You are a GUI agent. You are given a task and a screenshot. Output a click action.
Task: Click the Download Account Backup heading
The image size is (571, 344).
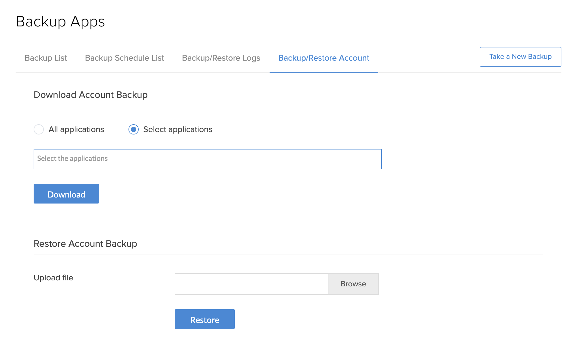point(91,95)
